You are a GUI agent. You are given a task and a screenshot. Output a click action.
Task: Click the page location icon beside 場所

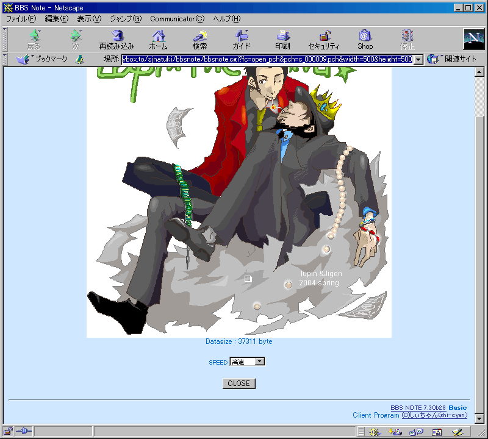pos(80,59)
